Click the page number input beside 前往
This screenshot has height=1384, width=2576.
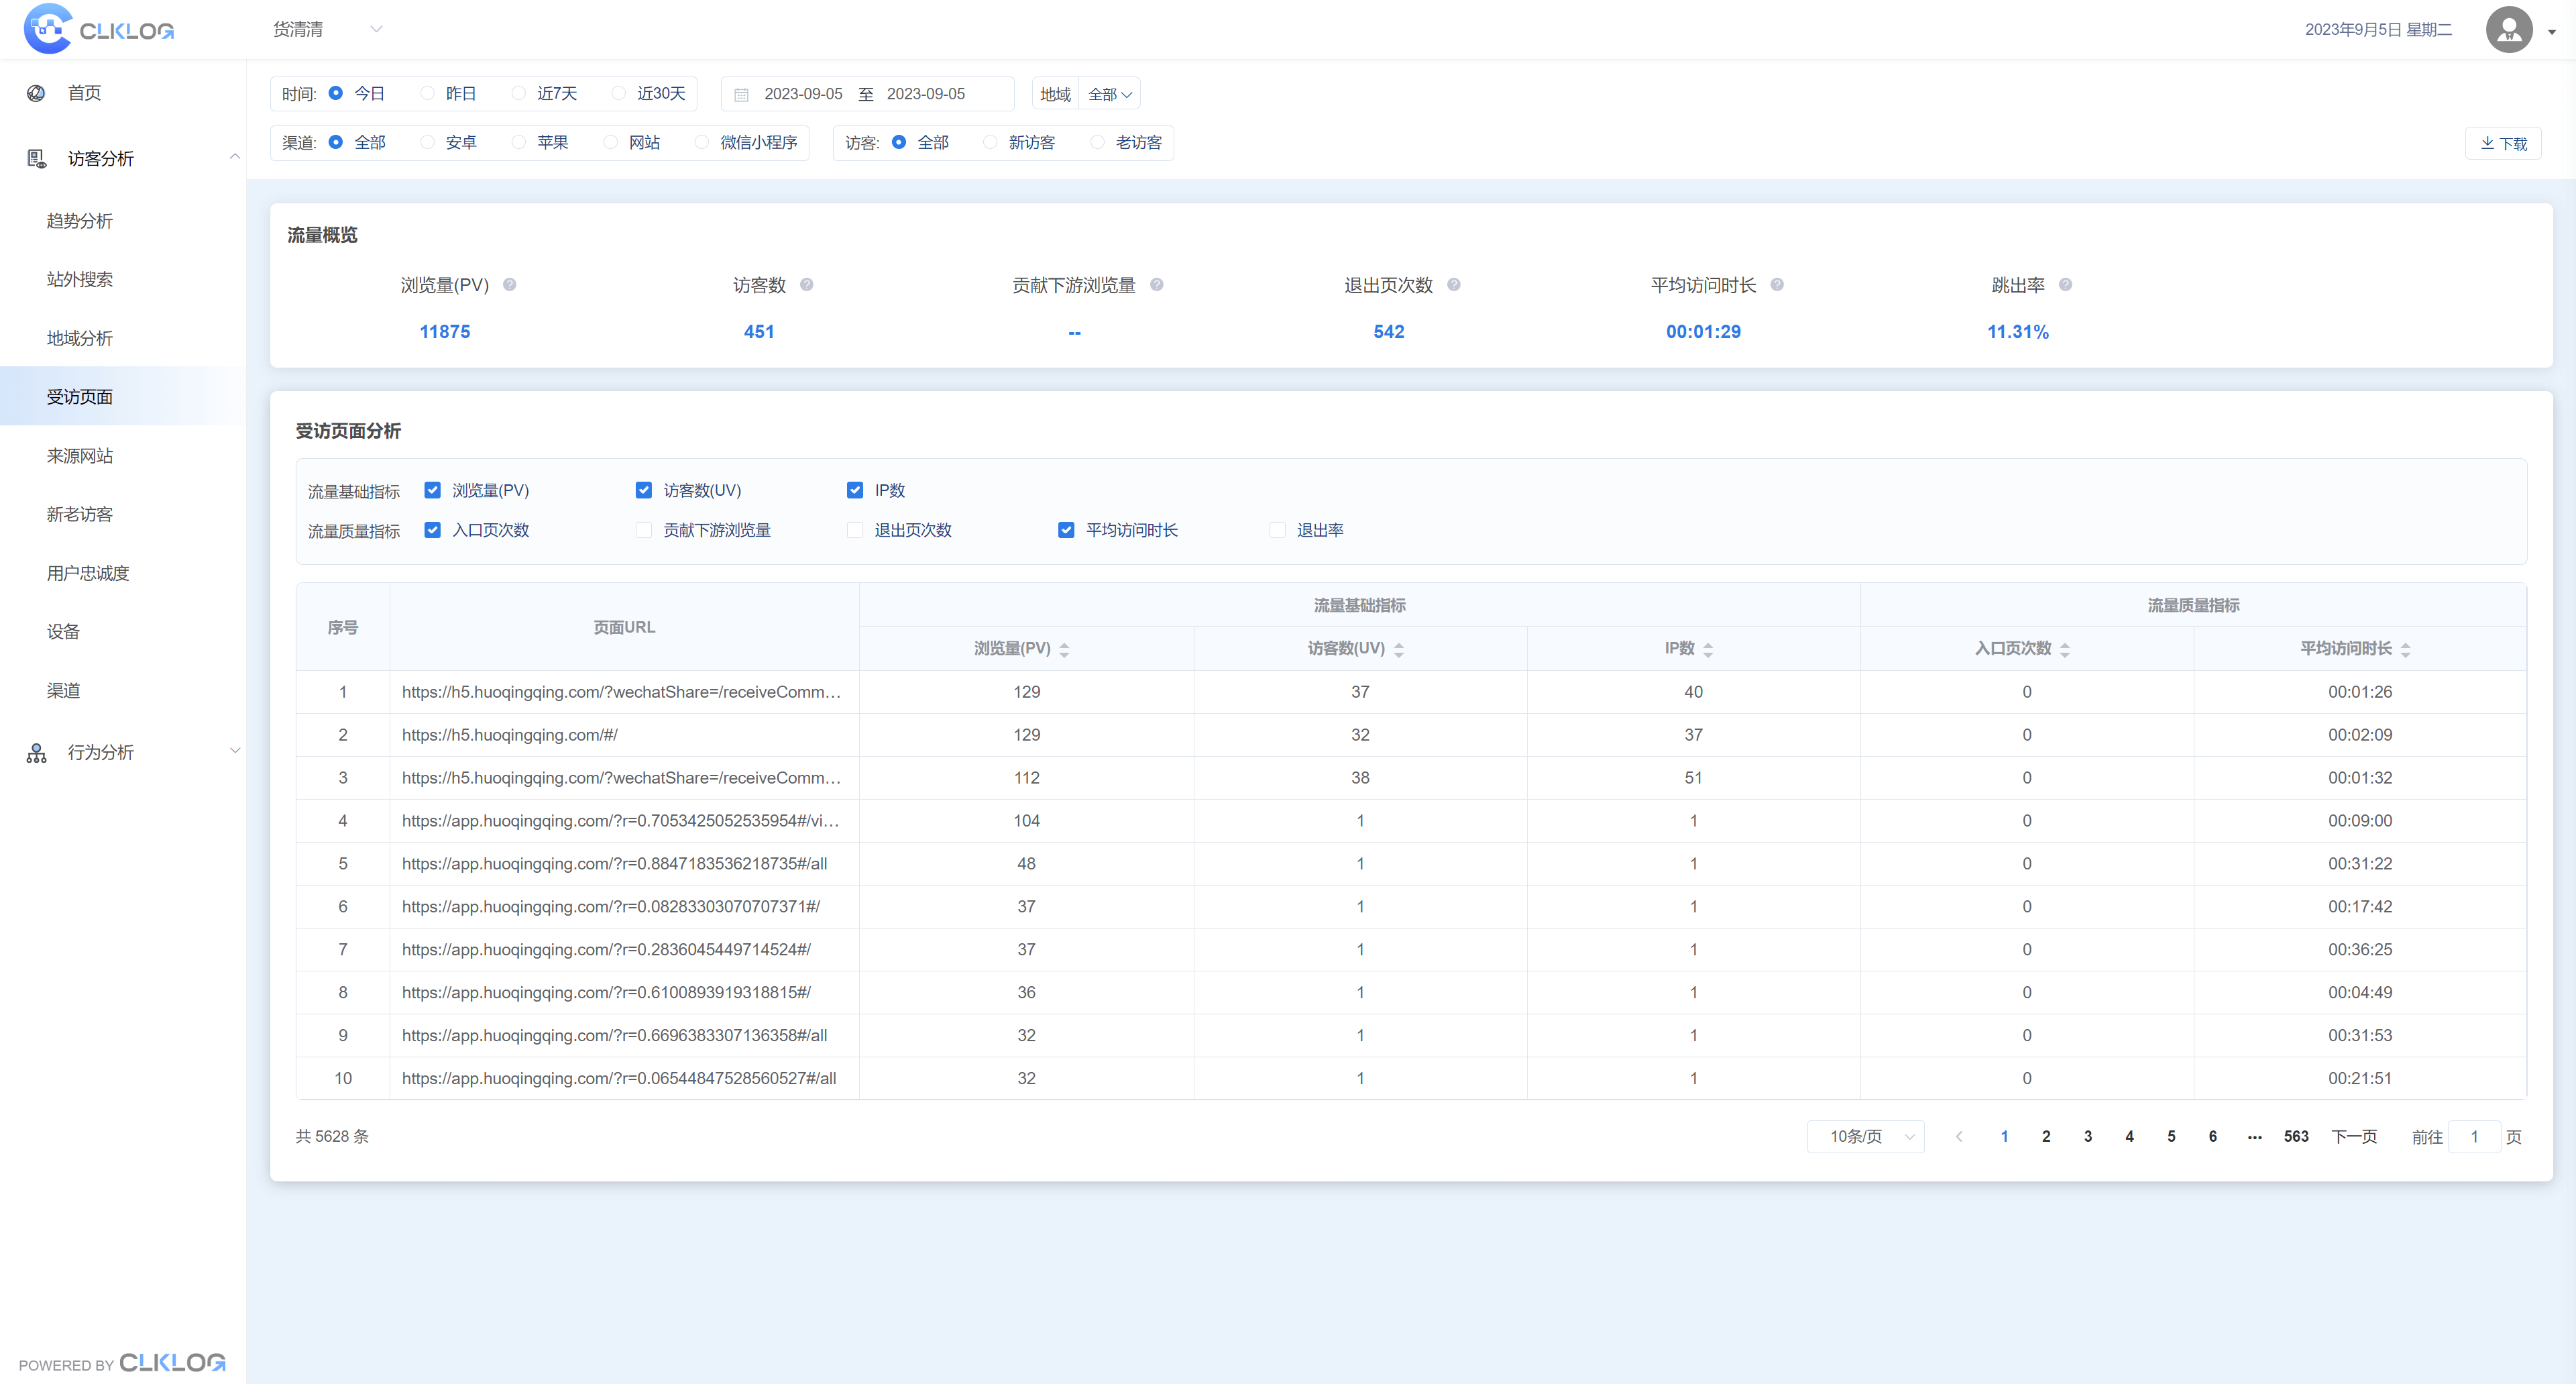[x=2475, y=1136]
